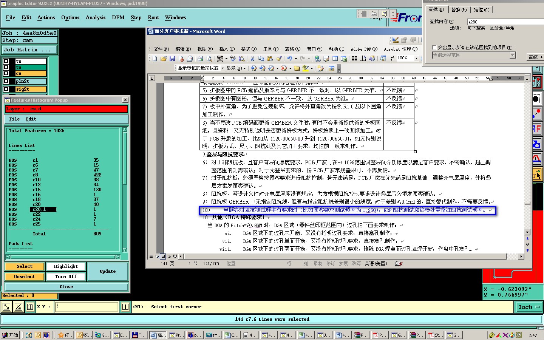Click the X Y coordinate input field
This screenshot has width=544, height=340.
(x=87, y=307)
